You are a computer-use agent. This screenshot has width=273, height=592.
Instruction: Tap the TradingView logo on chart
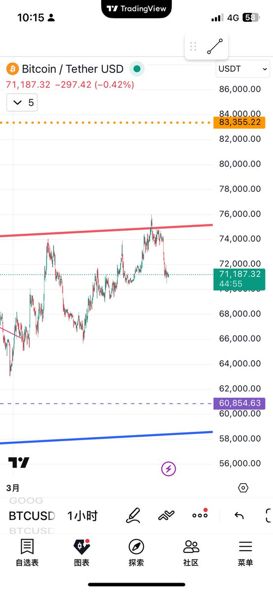click(x=19, y=462)
